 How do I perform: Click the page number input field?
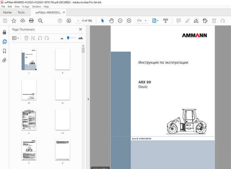[x=78, y=21]
